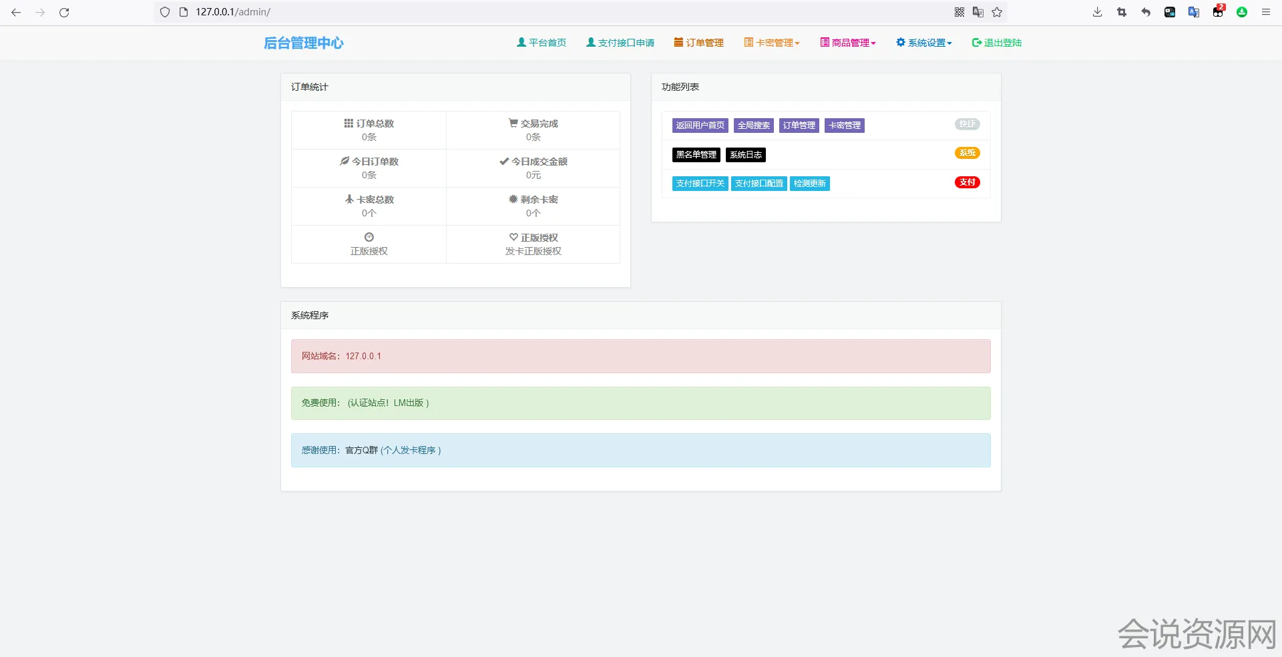Click the QR code icon in address bar
1282x657 pixels.
[959, 12]
